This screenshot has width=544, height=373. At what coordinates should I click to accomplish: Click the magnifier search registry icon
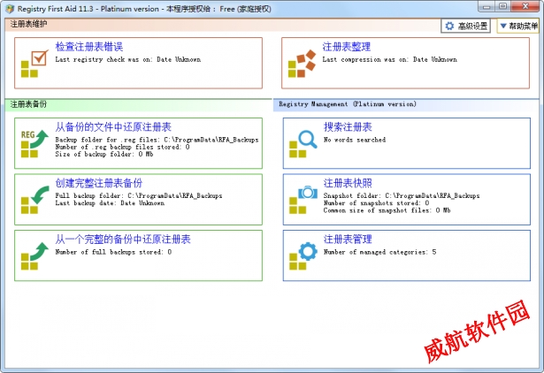pyautogui.click(x=303, y=143)
